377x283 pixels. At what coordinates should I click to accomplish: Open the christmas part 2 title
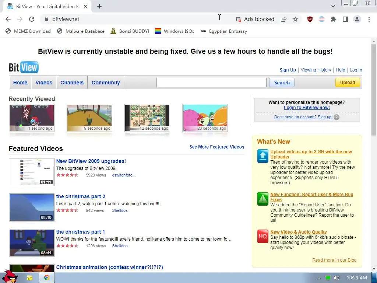pos(81,196)
